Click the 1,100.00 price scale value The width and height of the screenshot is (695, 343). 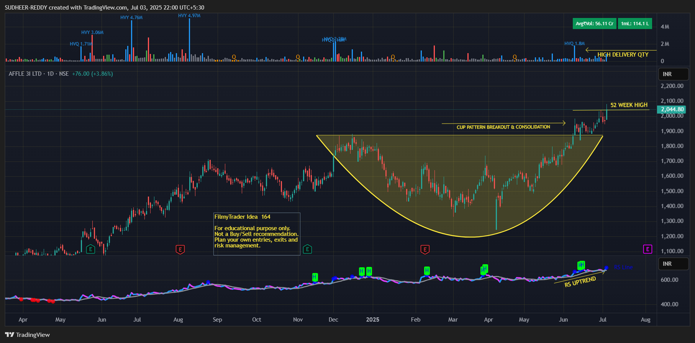pos(672,251)
